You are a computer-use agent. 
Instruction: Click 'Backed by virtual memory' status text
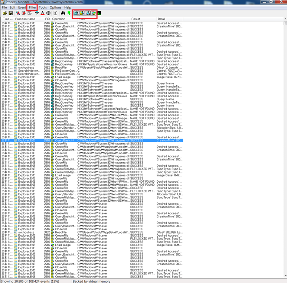point(91,281)
